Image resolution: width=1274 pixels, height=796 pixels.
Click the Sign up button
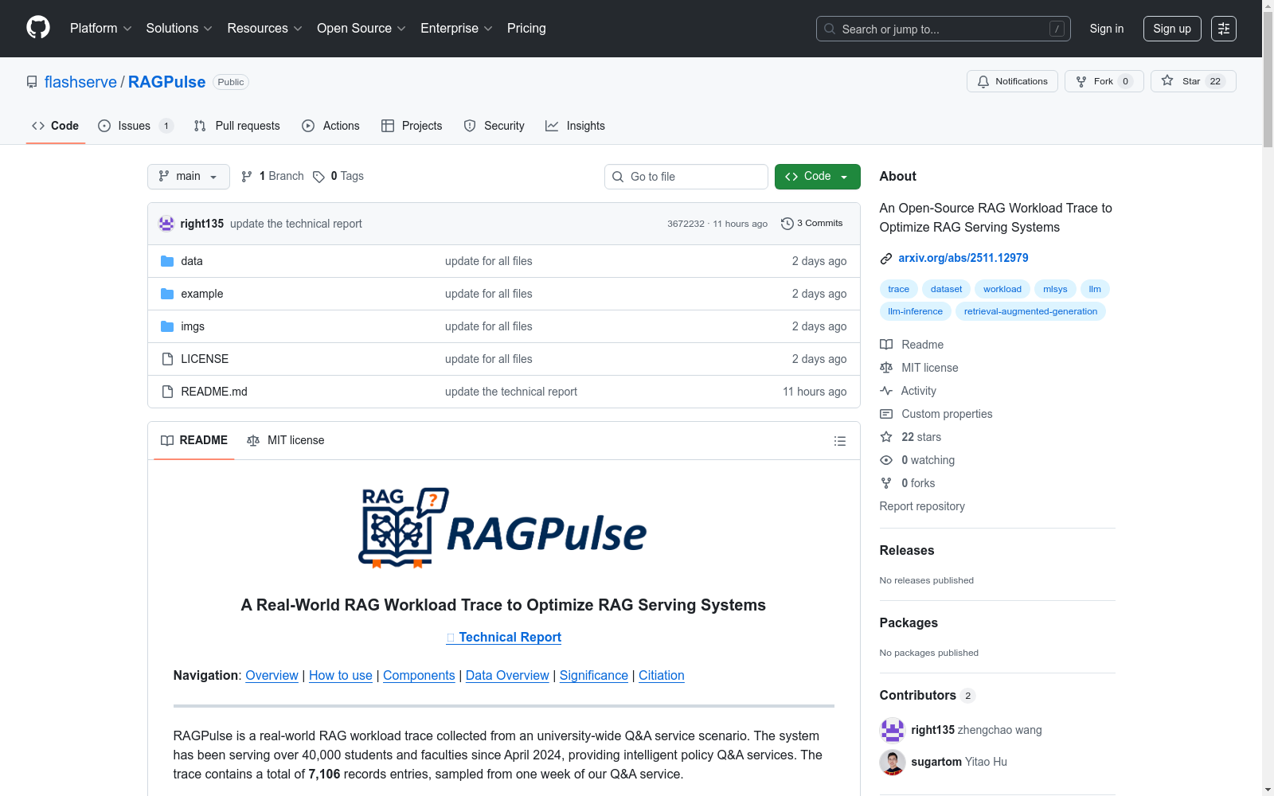(x=1172, y=29)
